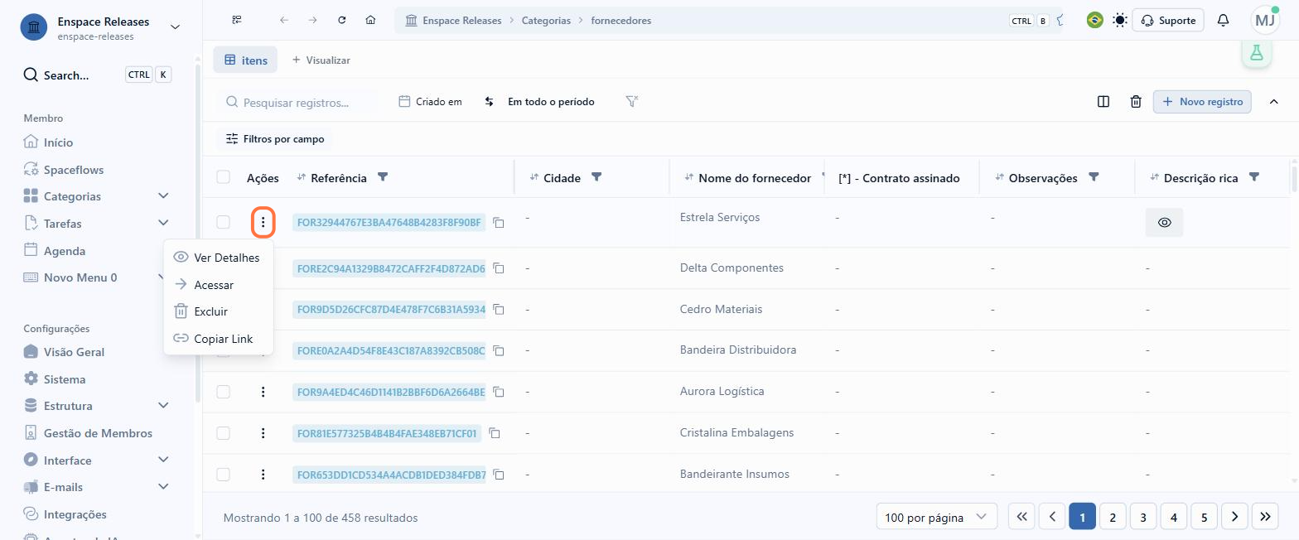Go to home via the house icon
1299x540 pixels.
click(370, 20)
